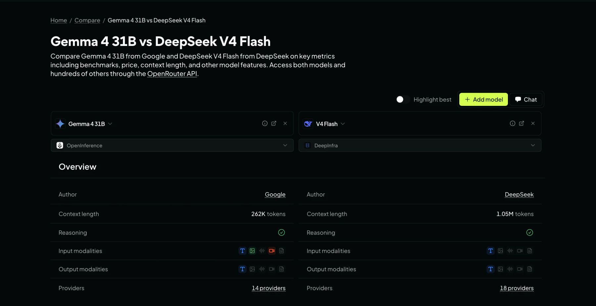596x306 pixels.
Task: Open the 14 providers link
Action: (269, 288)
